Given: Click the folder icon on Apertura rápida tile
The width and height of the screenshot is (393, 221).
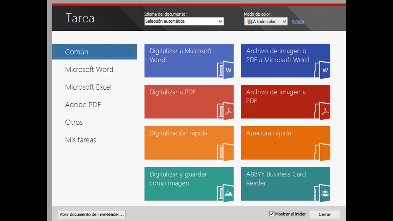Looking at the screenshot, I should click(322, 152).
